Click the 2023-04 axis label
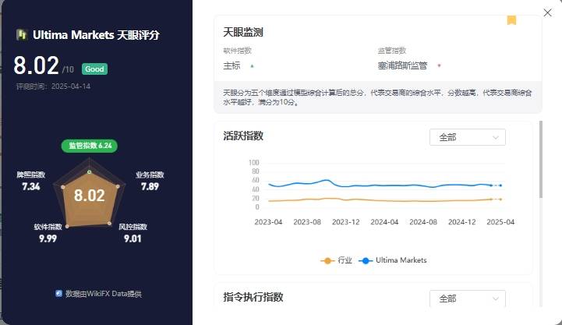The image size is (562, 325). pyautogui.click(x=268, y=222)
